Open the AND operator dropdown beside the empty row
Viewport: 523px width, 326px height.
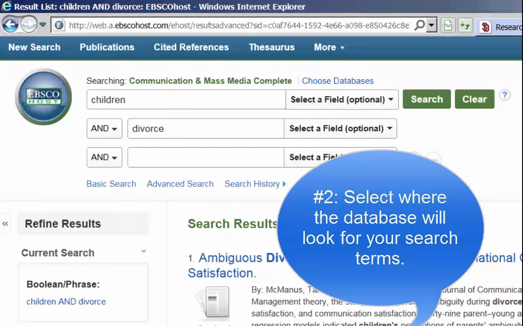(104, 157)
